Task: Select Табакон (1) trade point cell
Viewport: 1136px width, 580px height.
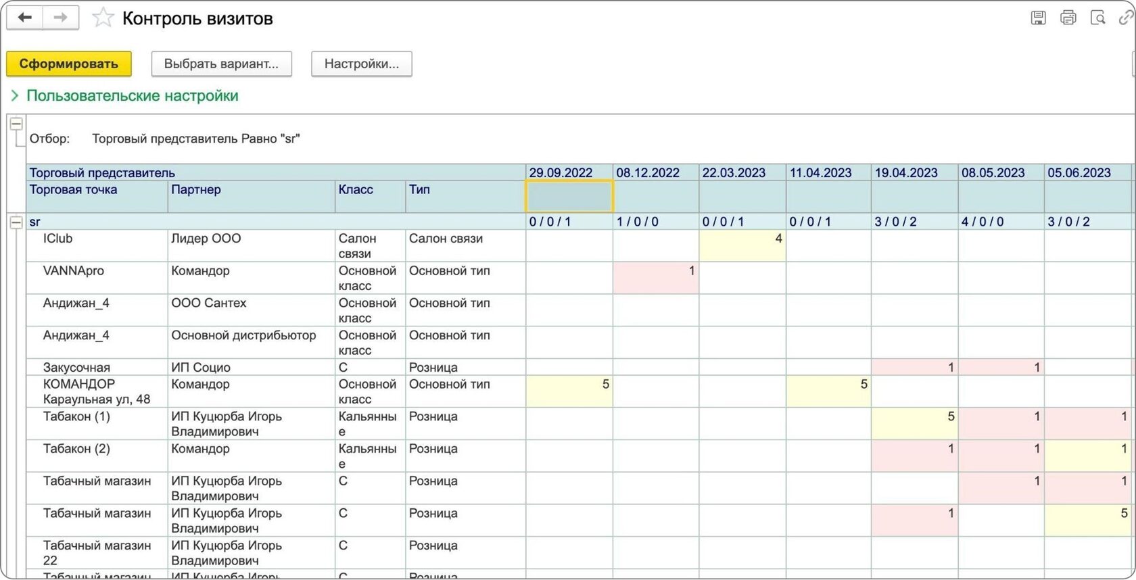Action: pyautogui.click(x=97, y=424)
